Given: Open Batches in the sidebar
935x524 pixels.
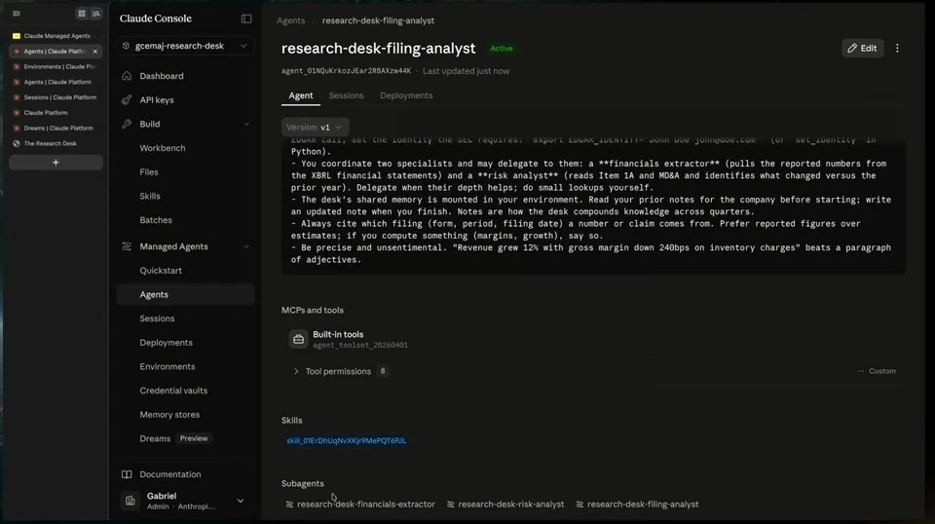Looking at the screenshot, I should pos(156,220).
